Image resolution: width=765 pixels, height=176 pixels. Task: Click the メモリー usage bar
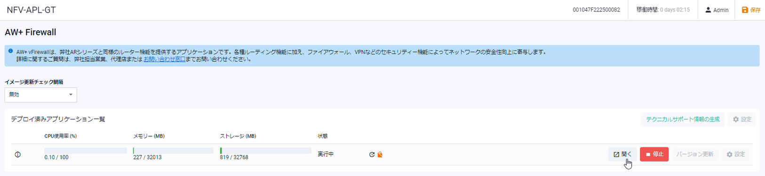tap(173, 151)
